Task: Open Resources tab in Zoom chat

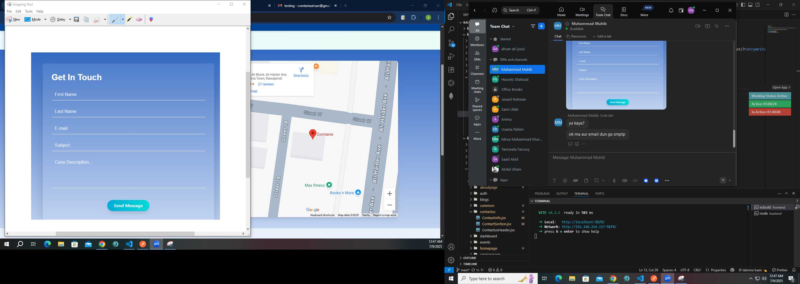Action: tap(576, 37)
